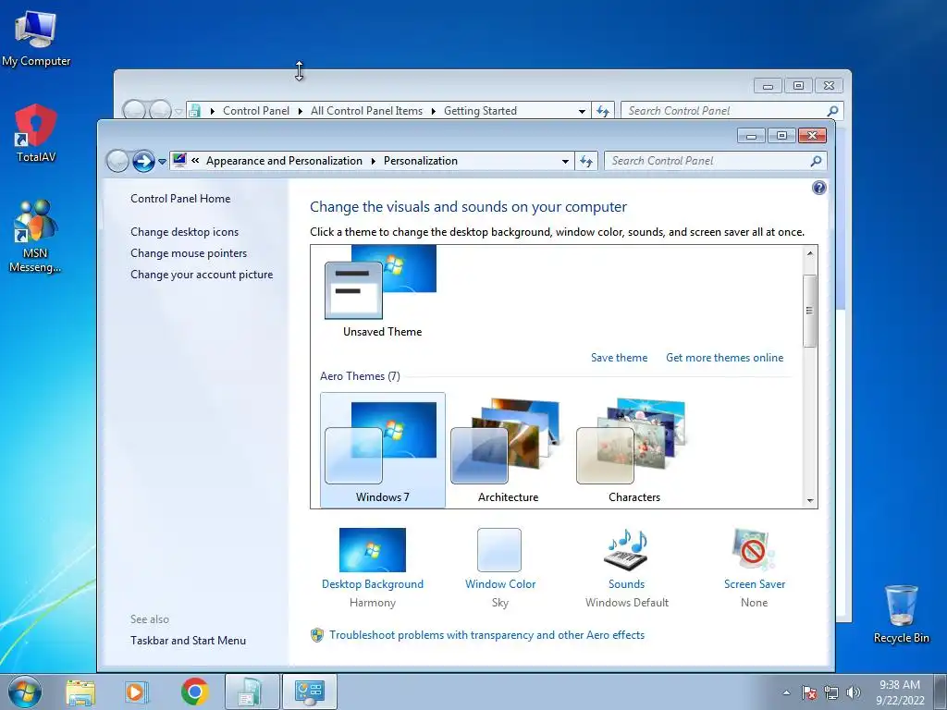Select the Architecture theme
Screen dimensions: 947x710
pyautogui.click(x=508, y=450)
